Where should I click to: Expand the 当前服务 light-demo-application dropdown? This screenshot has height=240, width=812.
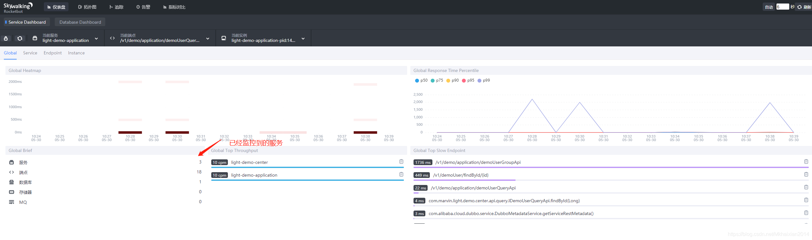click(x=96, y=39)
